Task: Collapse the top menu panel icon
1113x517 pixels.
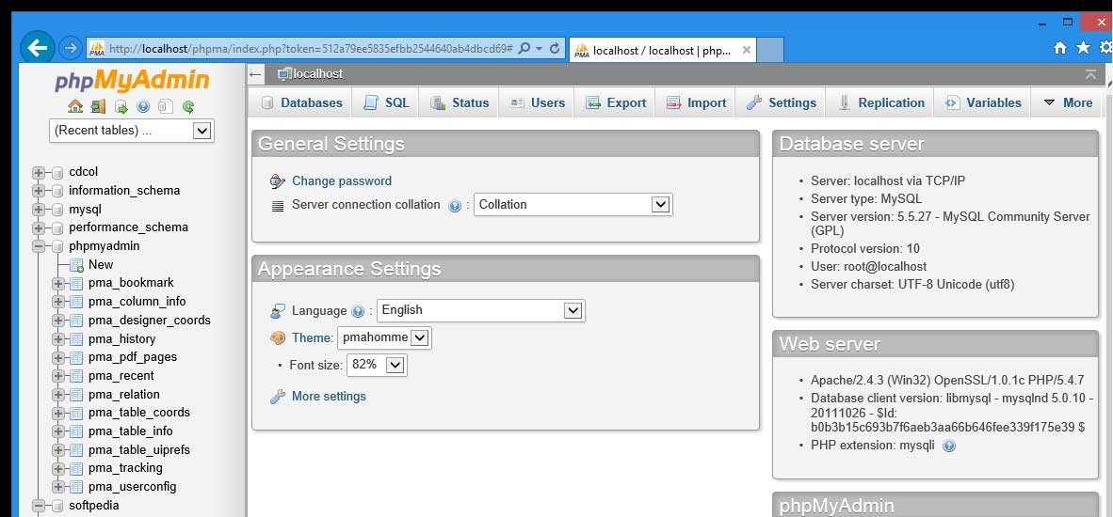Action: point(1091,73)
